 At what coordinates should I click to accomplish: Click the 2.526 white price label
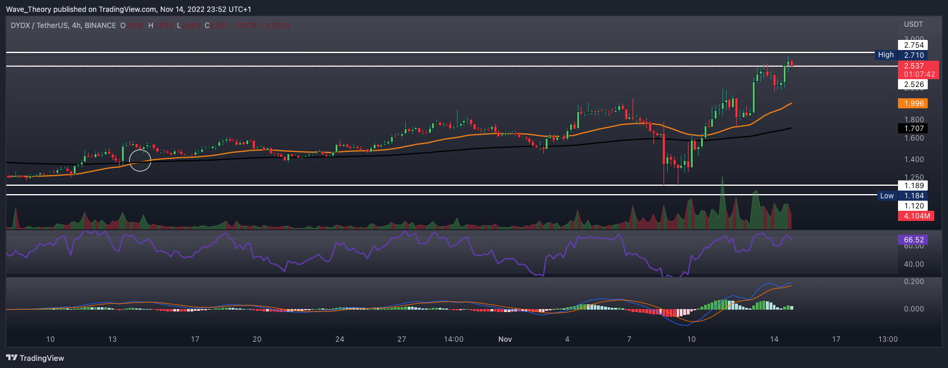(913, 85)
